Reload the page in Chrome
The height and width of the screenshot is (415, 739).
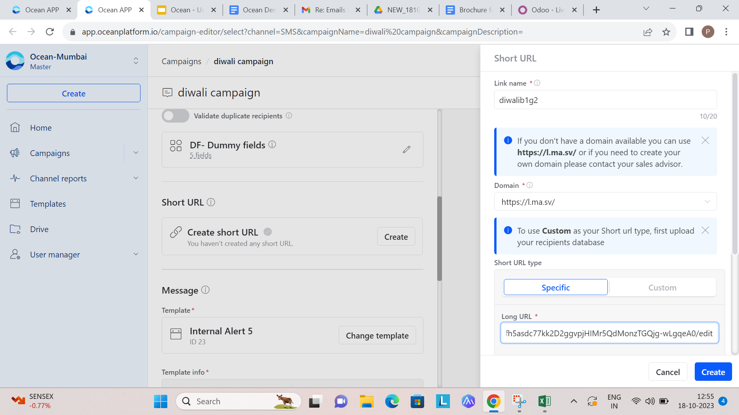pos(50,32)
